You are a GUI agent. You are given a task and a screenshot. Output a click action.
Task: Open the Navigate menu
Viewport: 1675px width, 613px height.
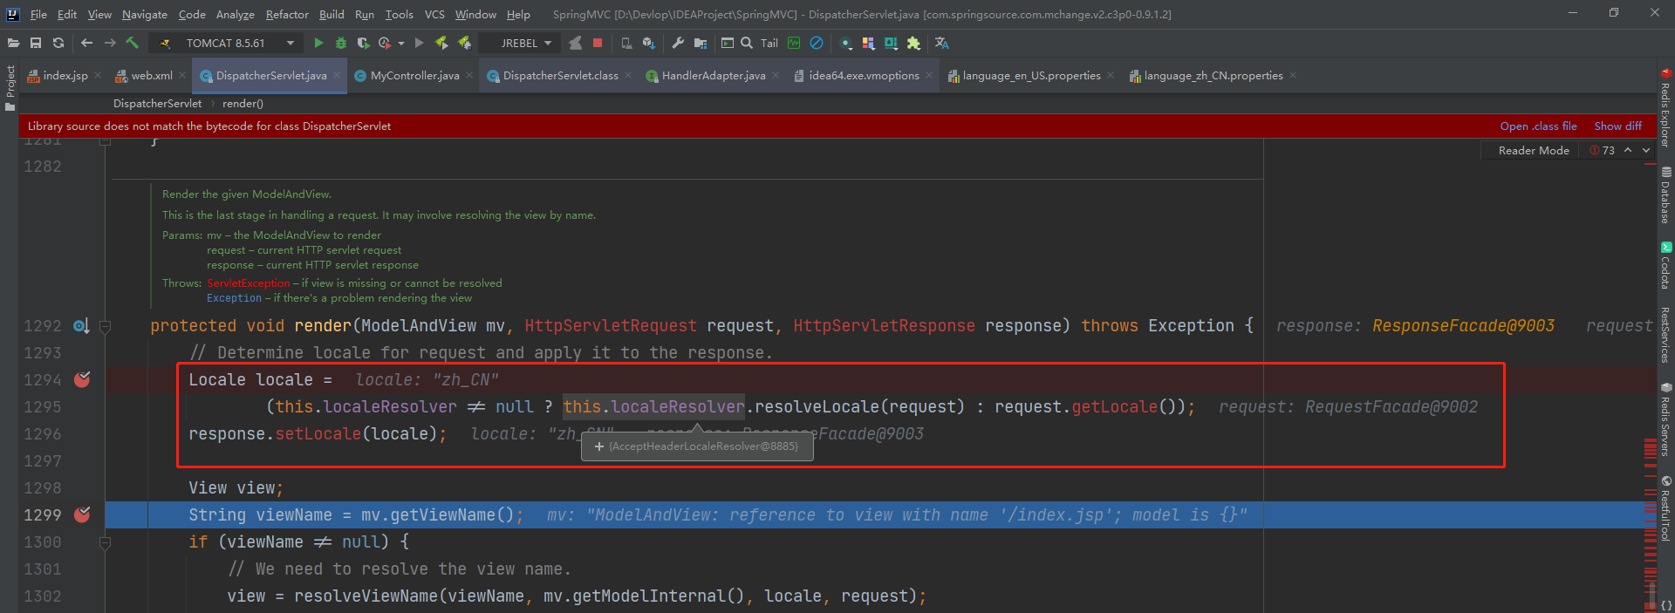144,14
